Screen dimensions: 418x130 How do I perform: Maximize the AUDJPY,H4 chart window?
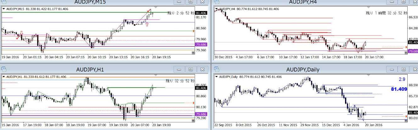click(403, 2)
